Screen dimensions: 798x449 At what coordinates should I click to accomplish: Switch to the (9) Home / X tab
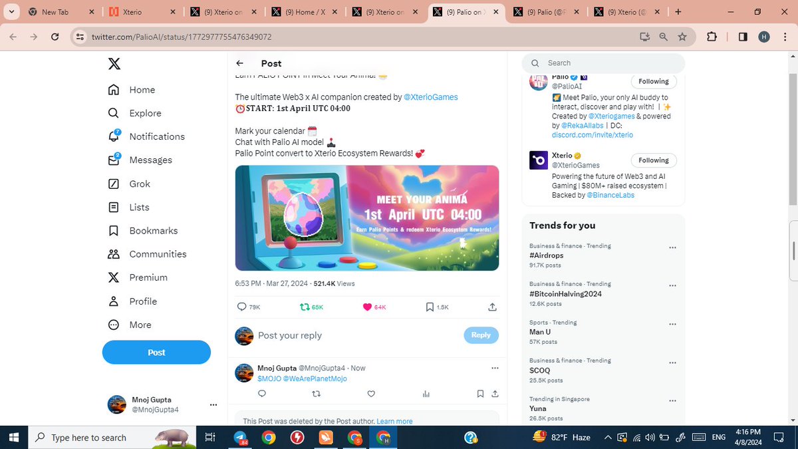pos(305,12)
